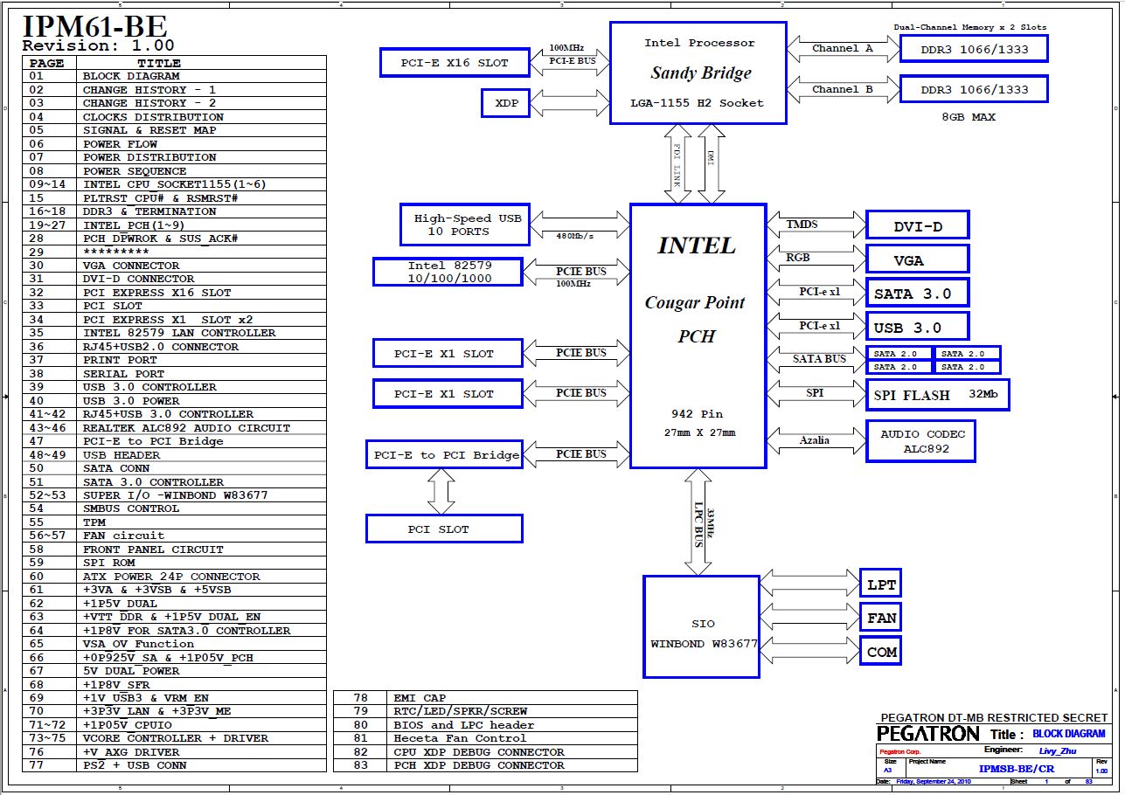Viewport: 1125px width, 795px height.
Task: Select the TPM row
Action: [174, 522]
